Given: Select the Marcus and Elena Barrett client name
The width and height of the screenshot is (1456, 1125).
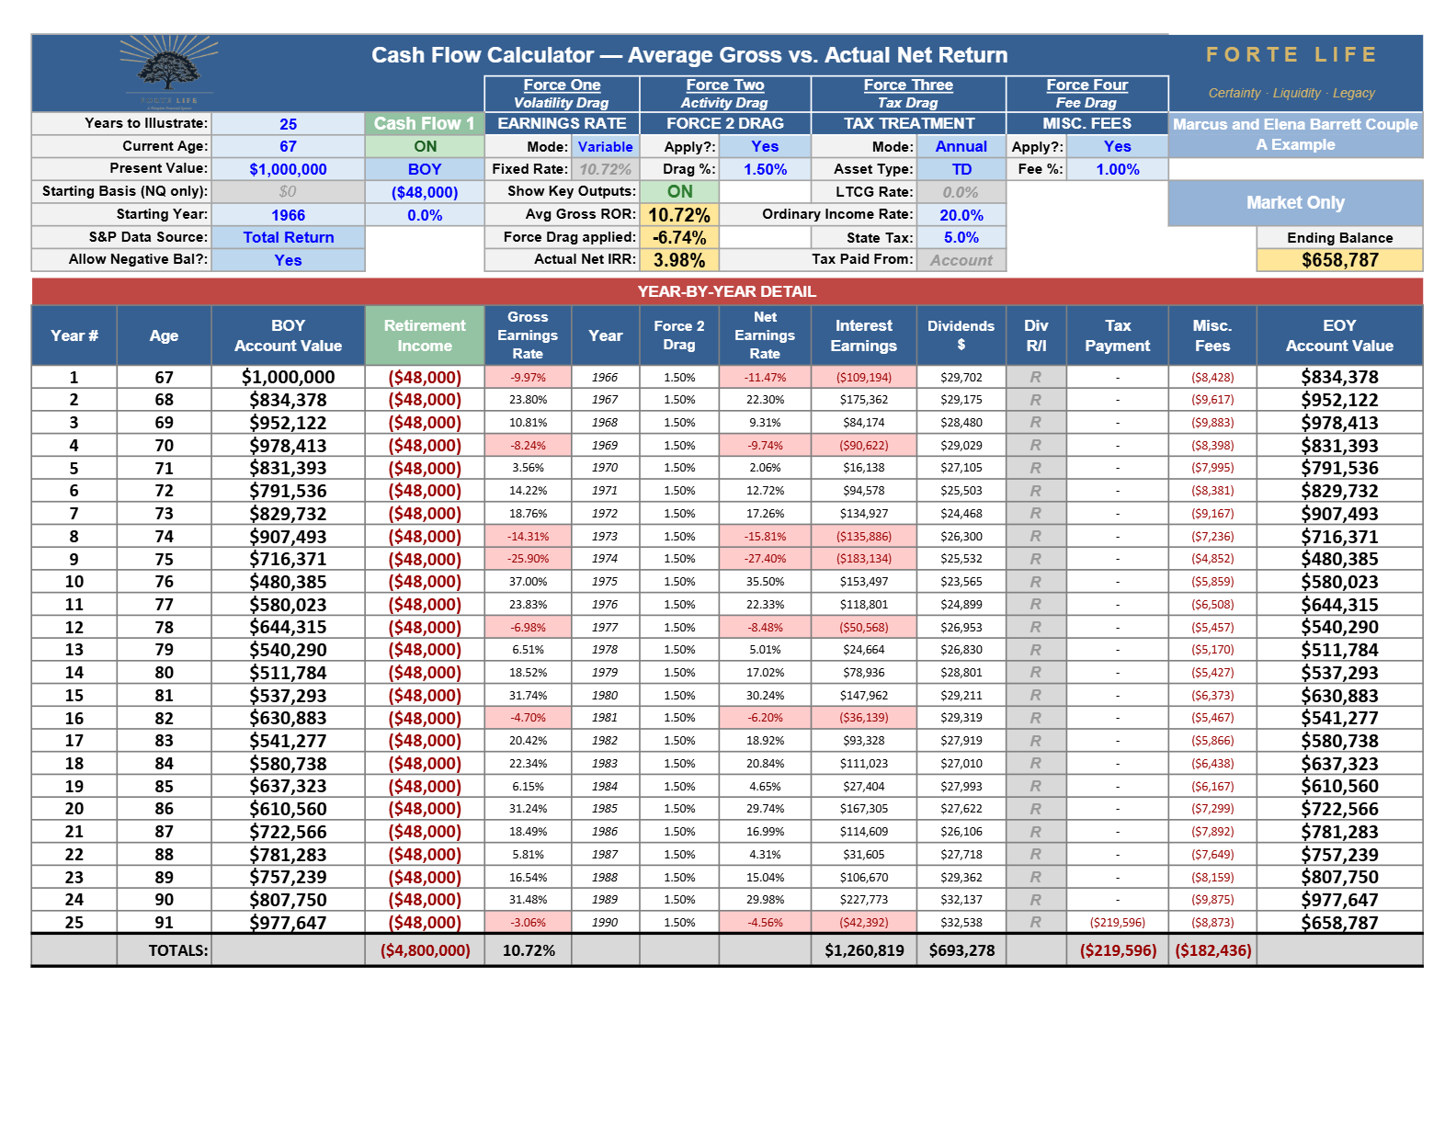Looking at the screenshot, I should (x=1295, y=134).
